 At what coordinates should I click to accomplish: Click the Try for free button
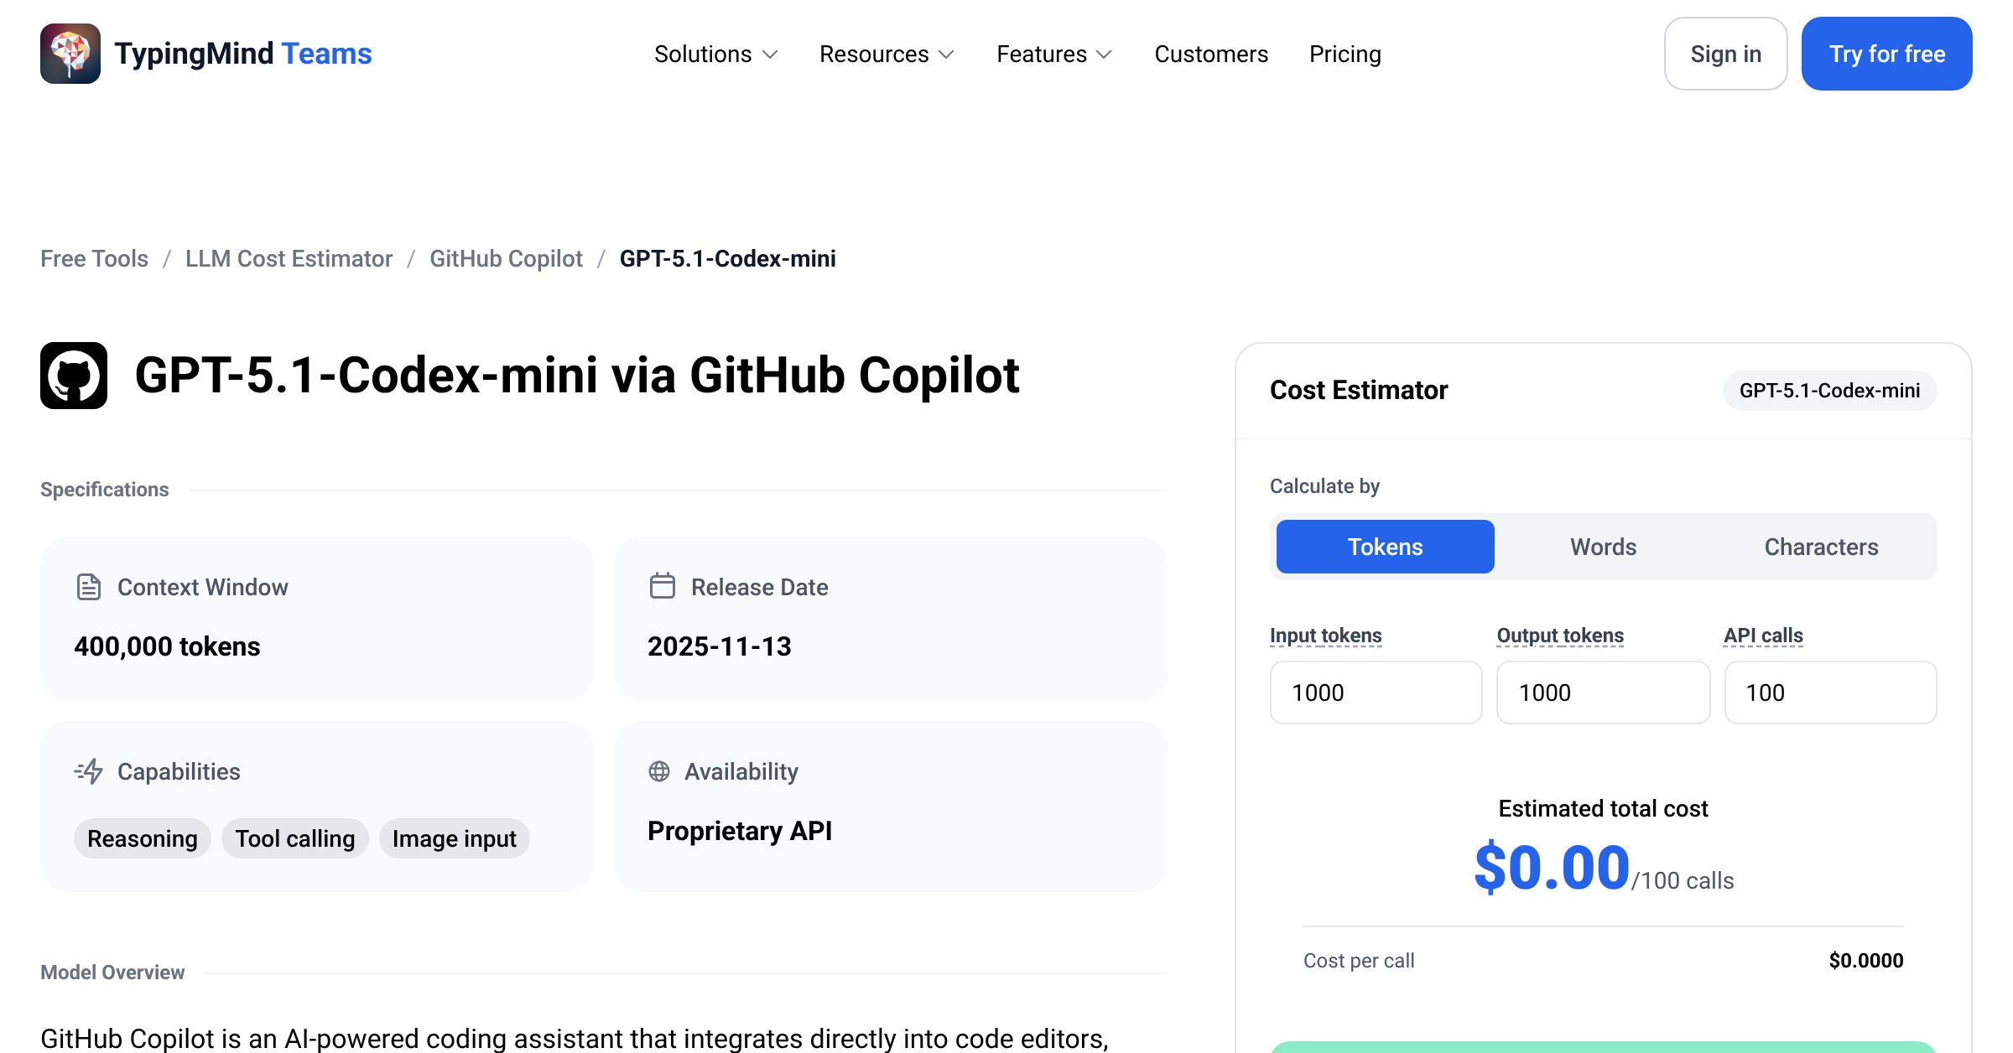(x=1886, y=54)
